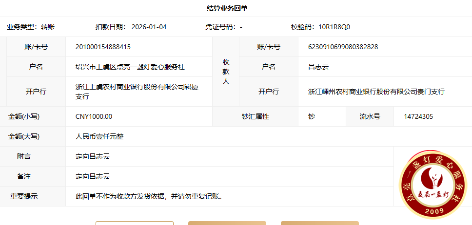Click the amount in words 人民币壹仟元整

tap(99, 136)
